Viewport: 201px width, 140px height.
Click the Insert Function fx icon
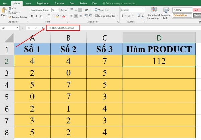coord(43,28)
